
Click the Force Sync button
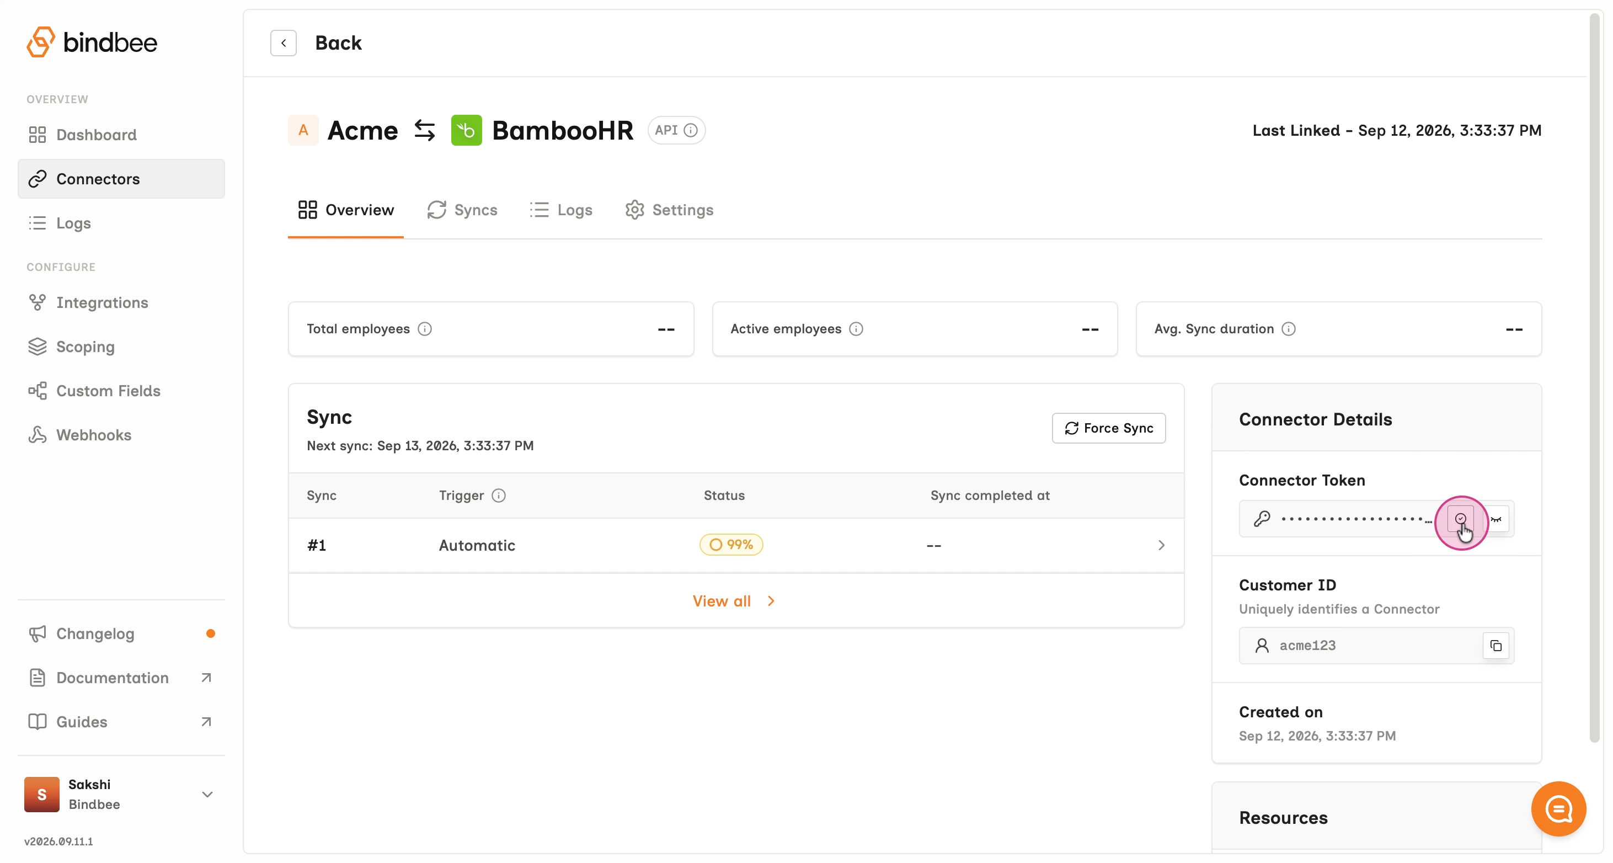(1109, 428)
